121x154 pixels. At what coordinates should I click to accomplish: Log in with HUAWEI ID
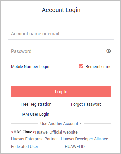click(75, 147)
